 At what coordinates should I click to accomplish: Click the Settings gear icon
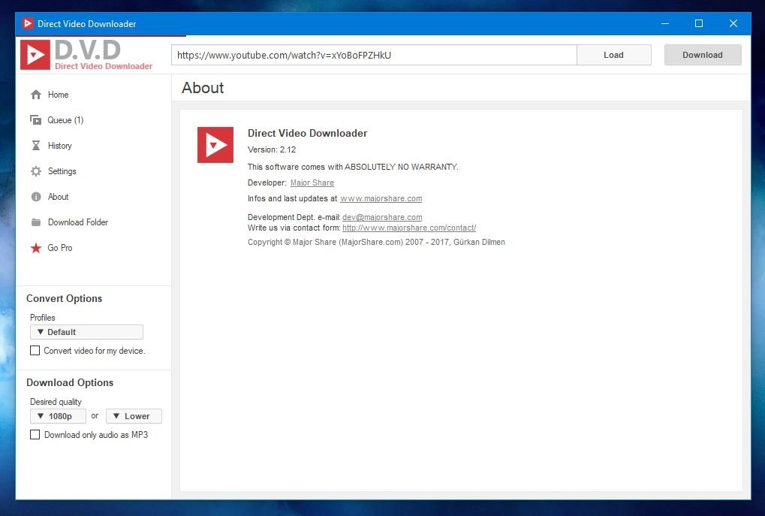(36, 171)
